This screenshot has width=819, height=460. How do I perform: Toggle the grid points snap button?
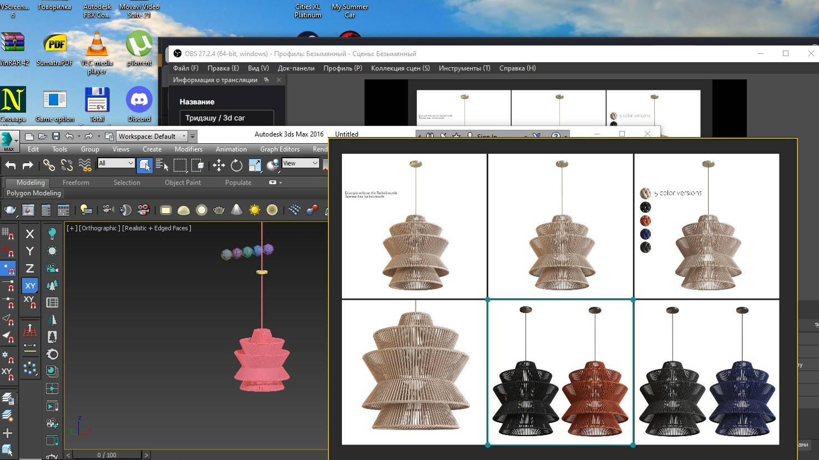[x=8, y=234]
